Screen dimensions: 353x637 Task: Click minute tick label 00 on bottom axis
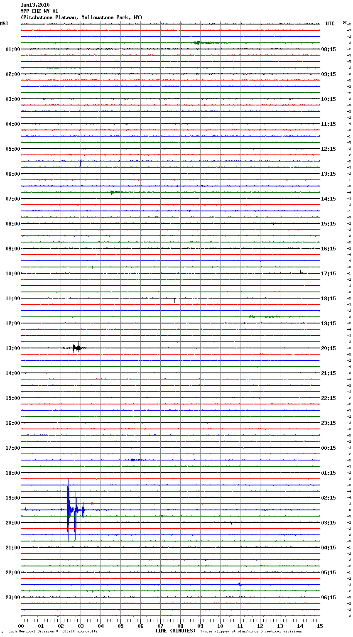pyautogui.click(x=21, y=626)
